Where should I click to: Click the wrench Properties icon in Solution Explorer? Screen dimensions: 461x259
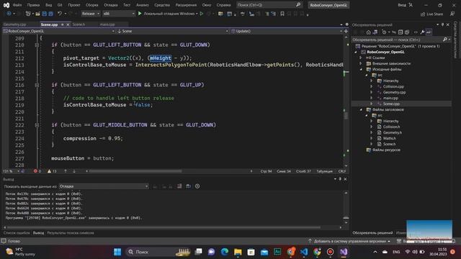tap(422, 32)
